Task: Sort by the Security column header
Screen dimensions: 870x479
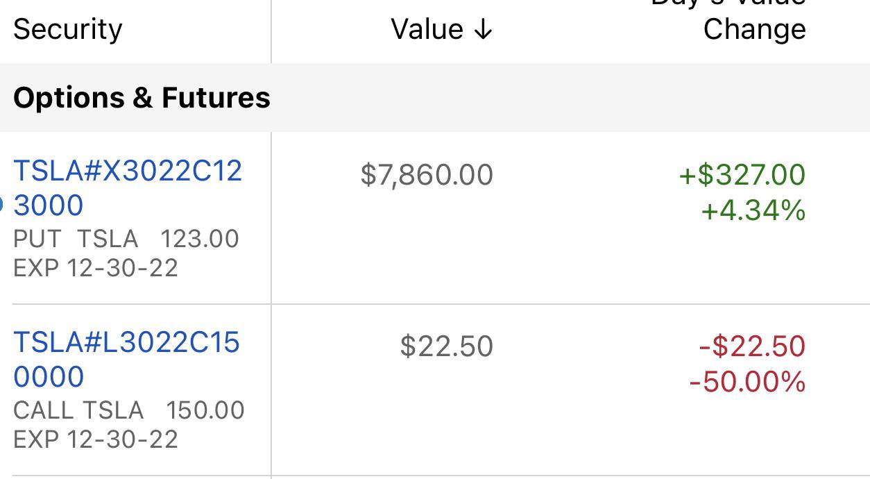Action: point(68,30)
